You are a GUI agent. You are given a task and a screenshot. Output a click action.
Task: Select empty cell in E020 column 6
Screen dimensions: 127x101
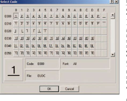[x=51, y=31]
